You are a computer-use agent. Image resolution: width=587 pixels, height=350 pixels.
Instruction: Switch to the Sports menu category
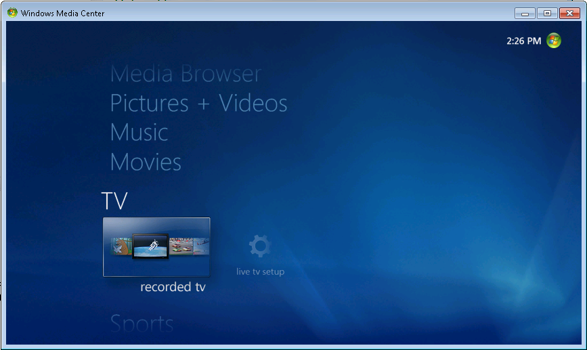pos(142,324)
